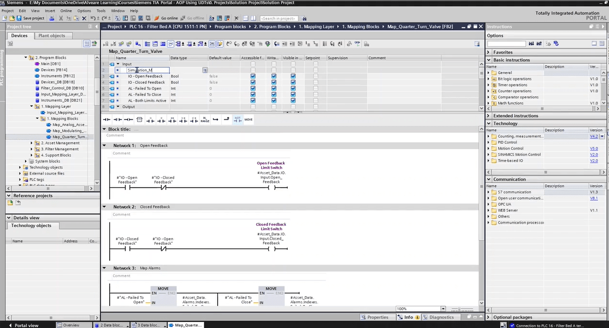Click the Save project icon
The image size is (609, 328).
20,18
